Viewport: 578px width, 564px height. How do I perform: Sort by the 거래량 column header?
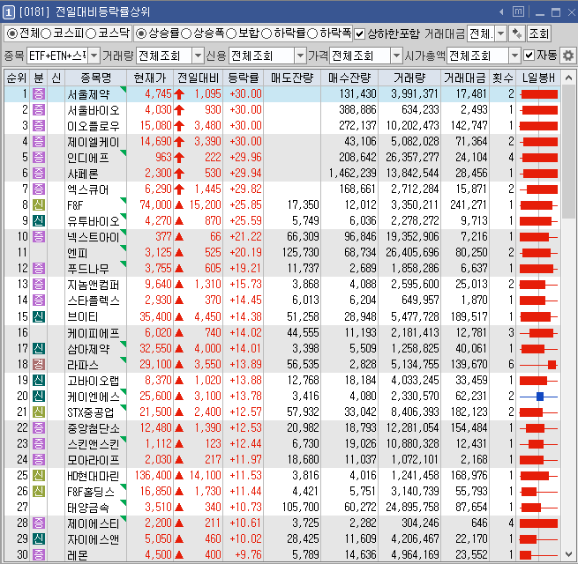tap(409, 78)
